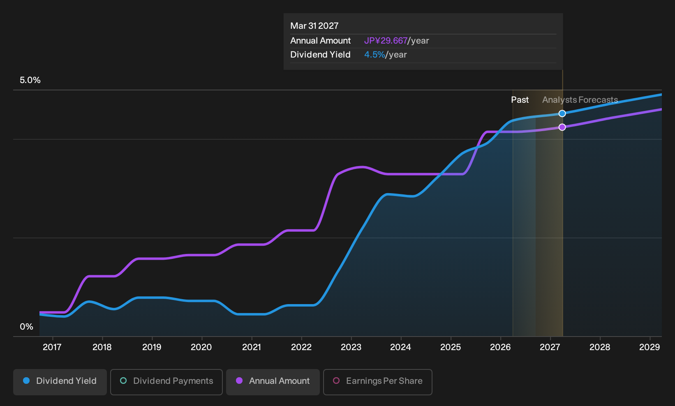
Task: Click the 2020 x-axis label
Action: pos(201,347)
